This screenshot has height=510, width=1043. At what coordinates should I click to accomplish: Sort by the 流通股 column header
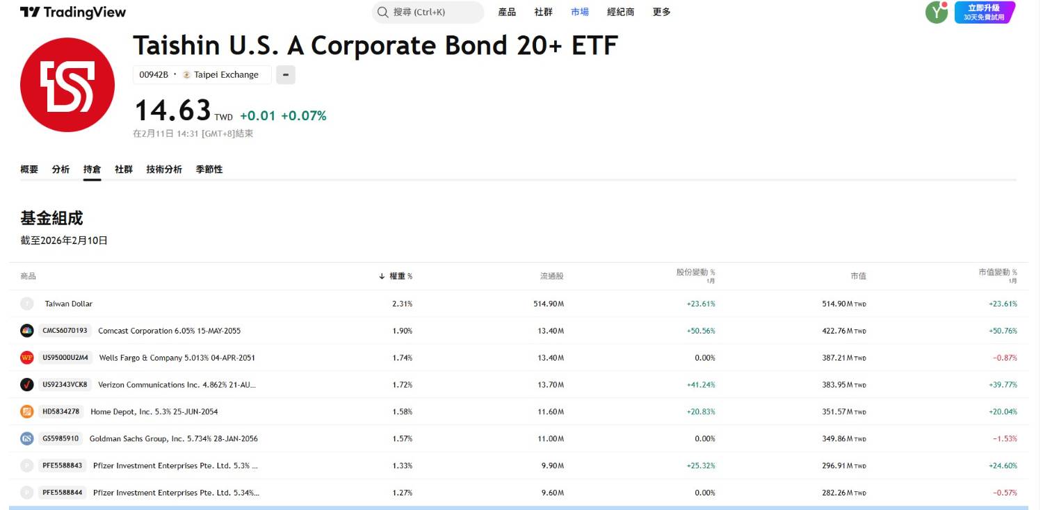coord(551,276)
